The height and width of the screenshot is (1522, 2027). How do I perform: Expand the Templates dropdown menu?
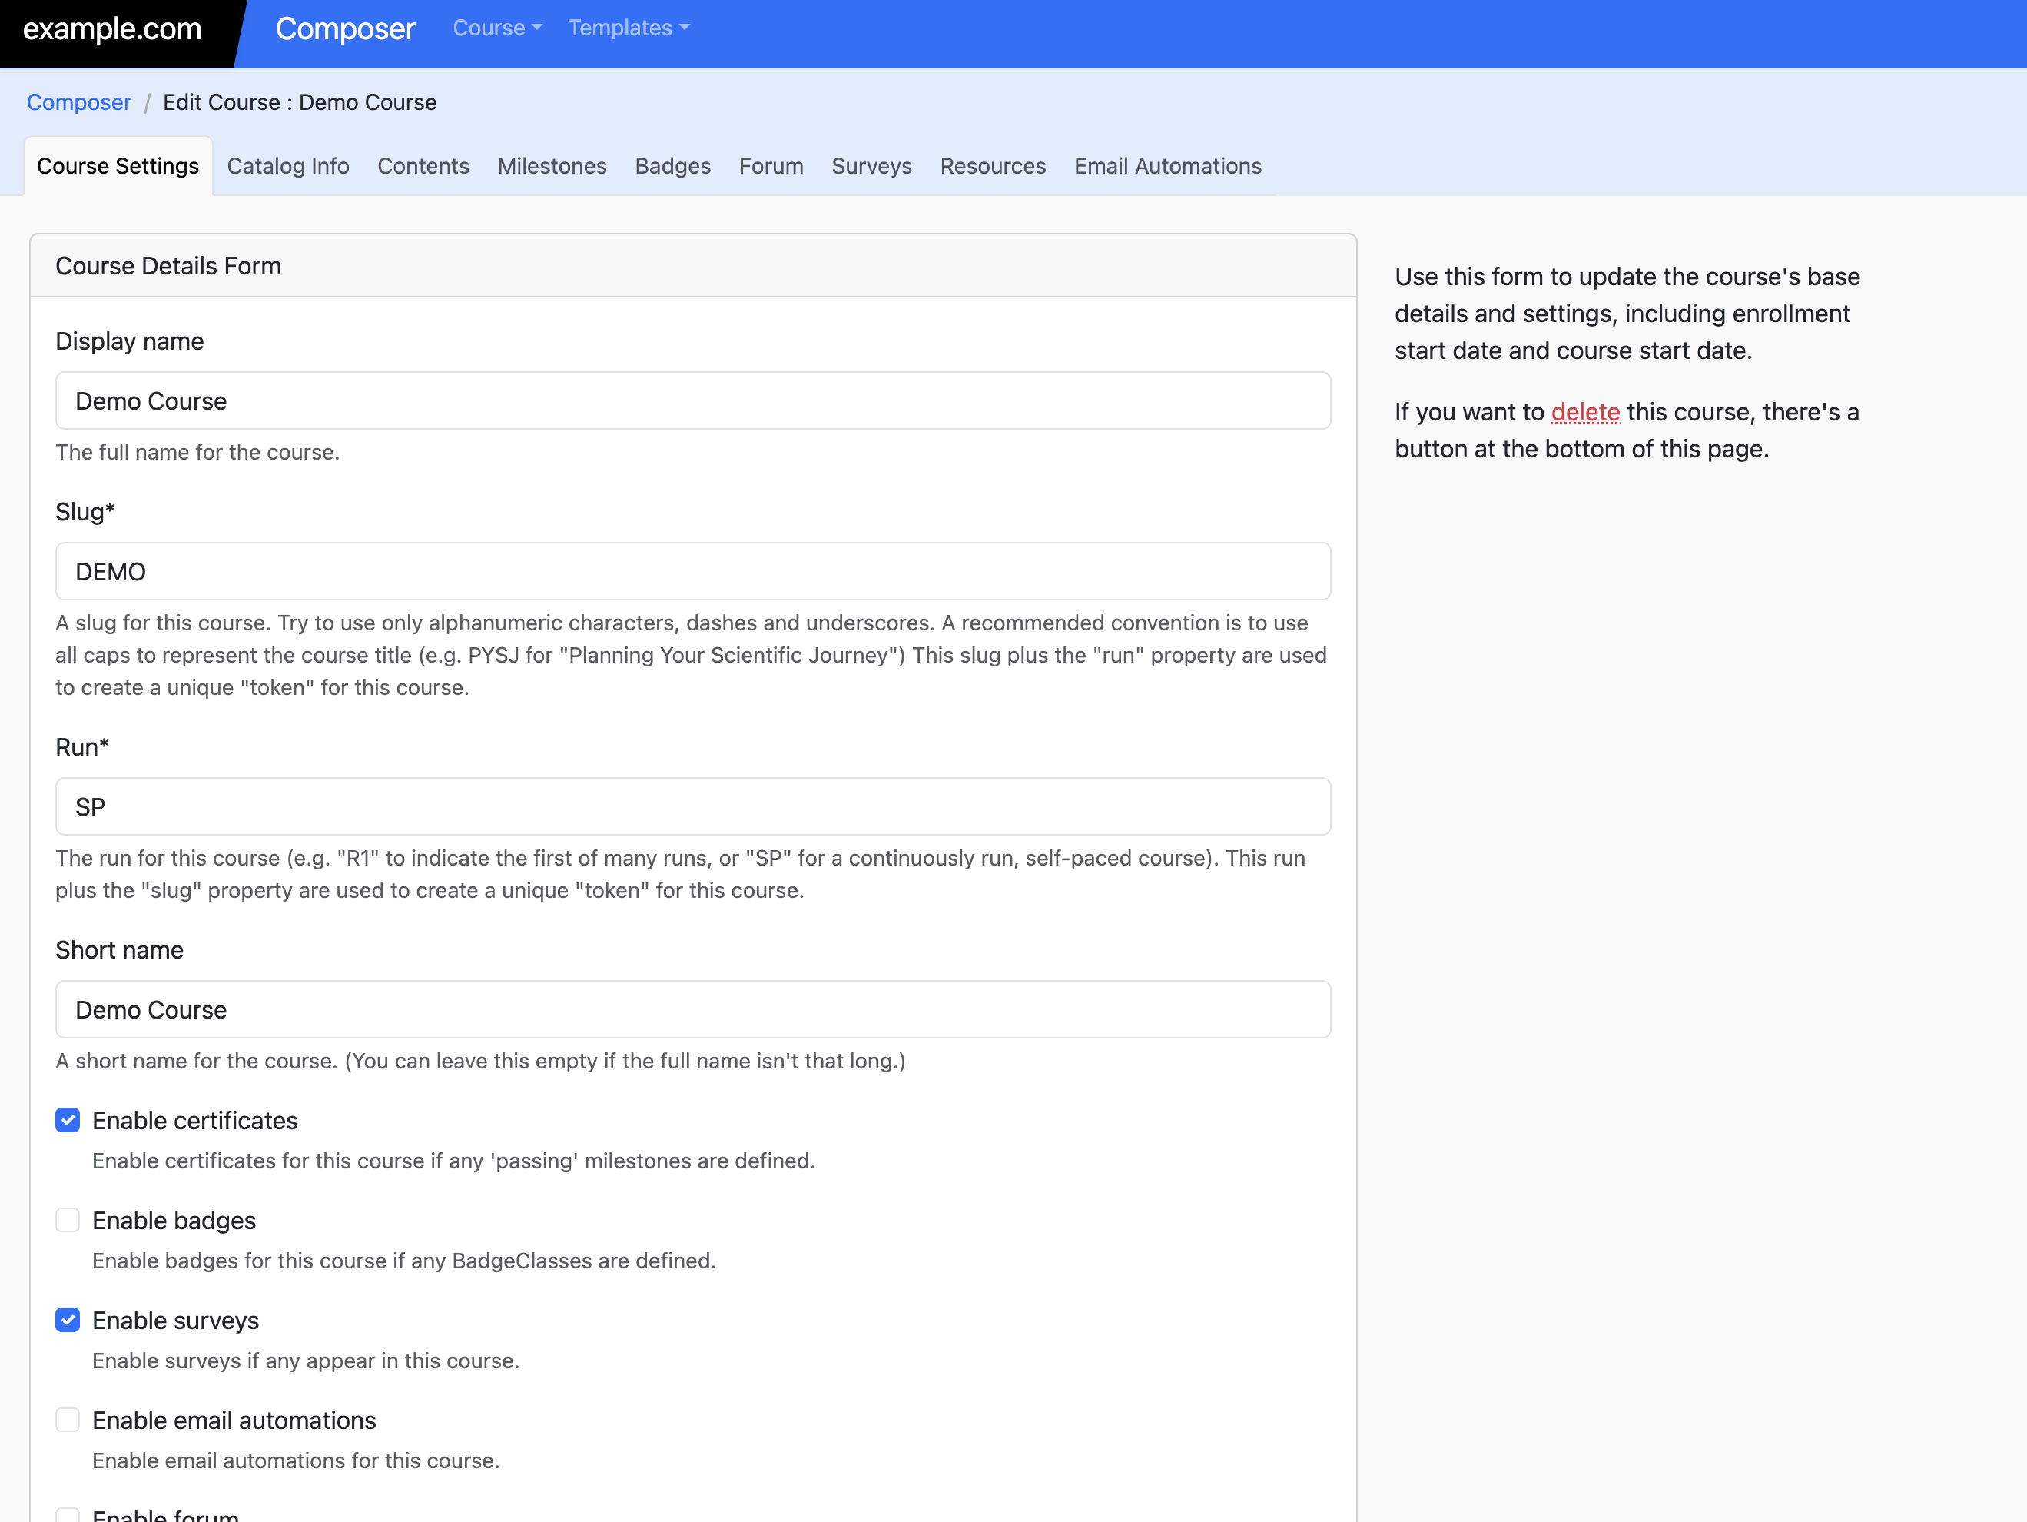click(x=628, y=28)
